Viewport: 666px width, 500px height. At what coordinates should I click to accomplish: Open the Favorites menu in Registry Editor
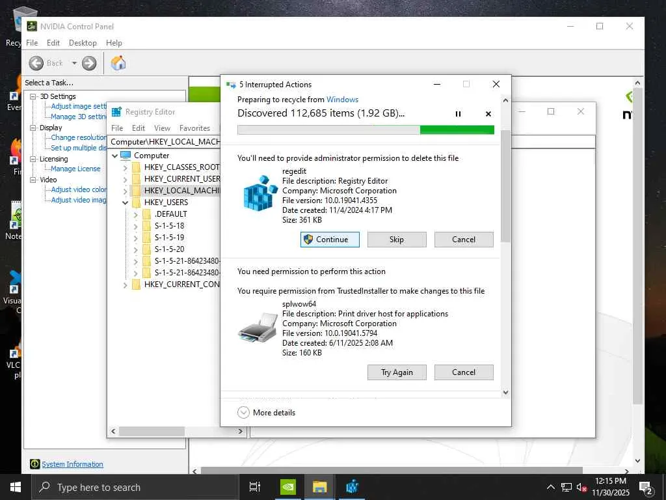pos(194,128)
